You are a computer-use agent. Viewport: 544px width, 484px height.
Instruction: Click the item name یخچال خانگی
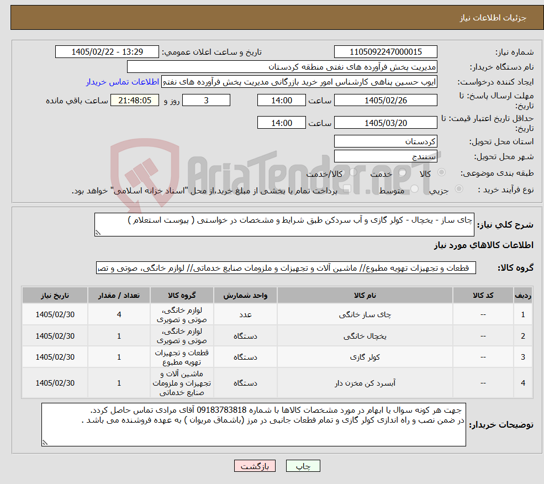(x=365, y=336)
